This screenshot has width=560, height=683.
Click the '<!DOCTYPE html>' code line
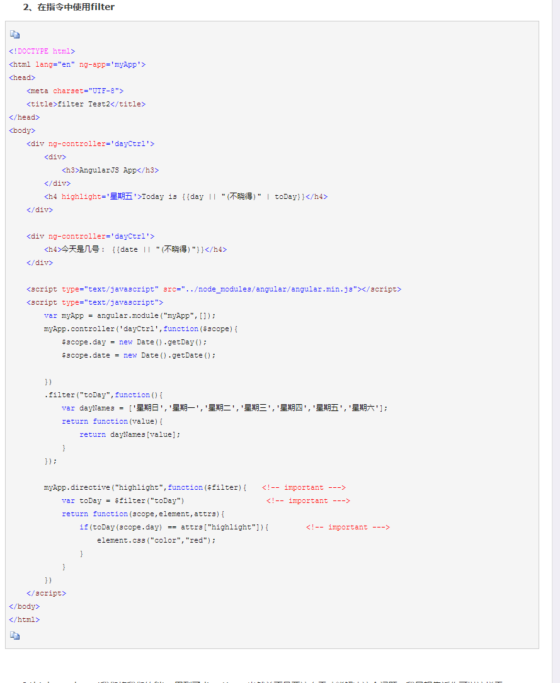(x=42, y=52)
